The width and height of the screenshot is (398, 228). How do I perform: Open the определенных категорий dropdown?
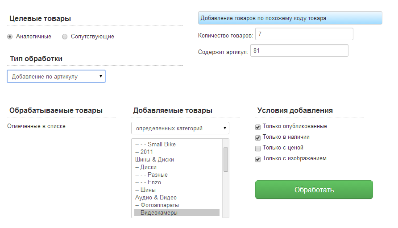click(x=180, y=128)
